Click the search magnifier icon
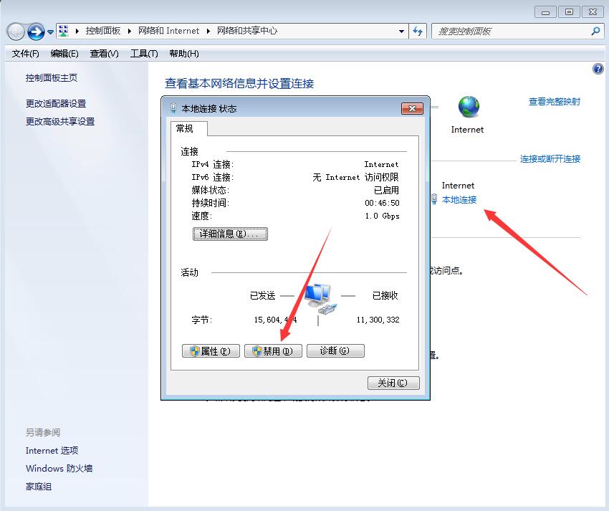609x511 pixels. click(595, 30)
